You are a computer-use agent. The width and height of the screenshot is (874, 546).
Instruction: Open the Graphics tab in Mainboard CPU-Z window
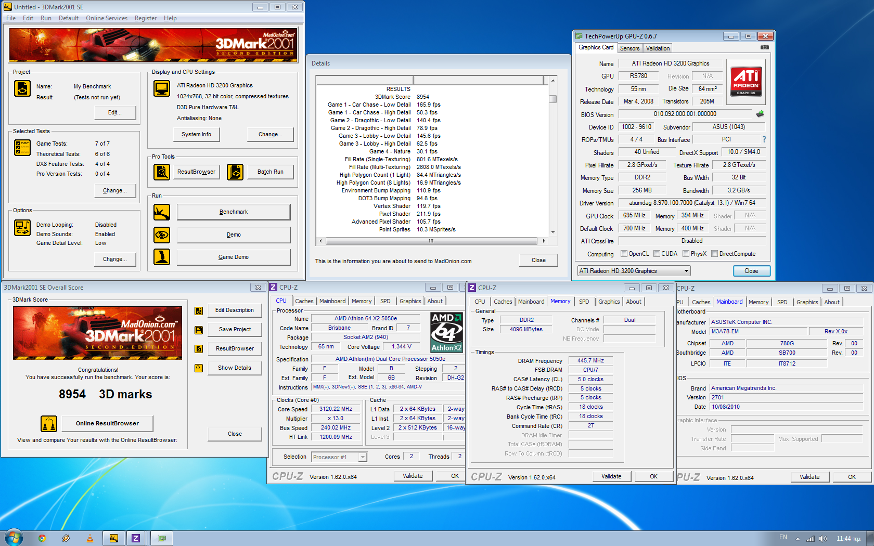[807, 302]
